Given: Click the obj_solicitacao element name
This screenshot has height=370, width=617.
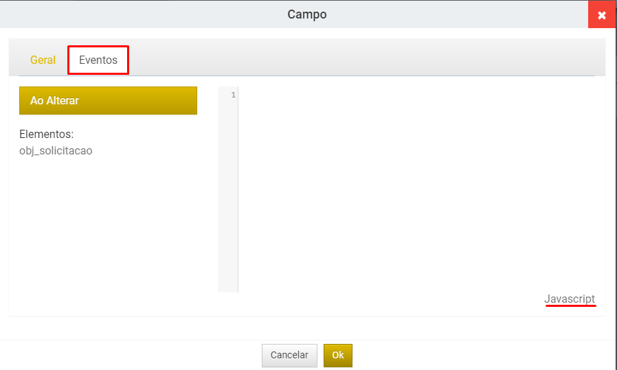Looking at the screenshot, I should coord(56,150).
